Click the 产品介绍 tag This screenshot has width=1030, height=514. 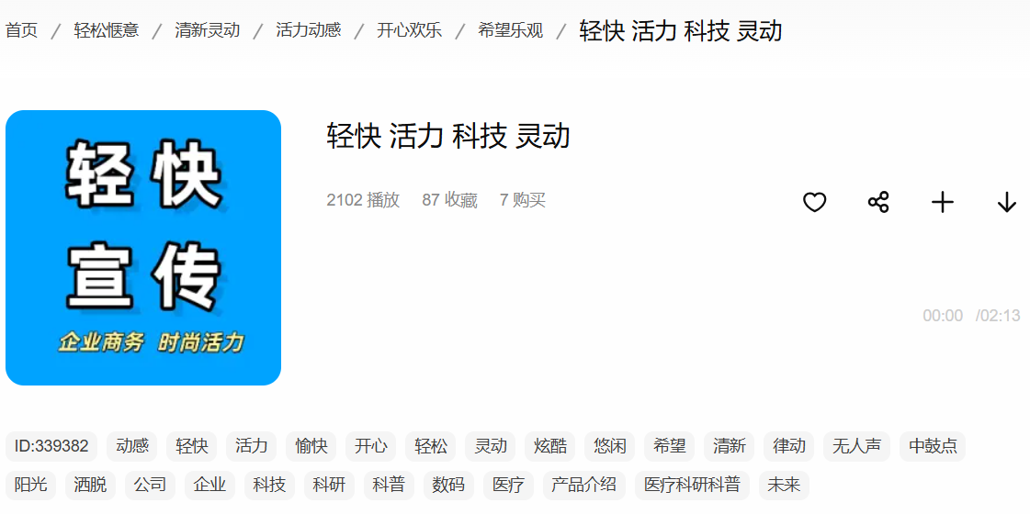tap(584, 485)
